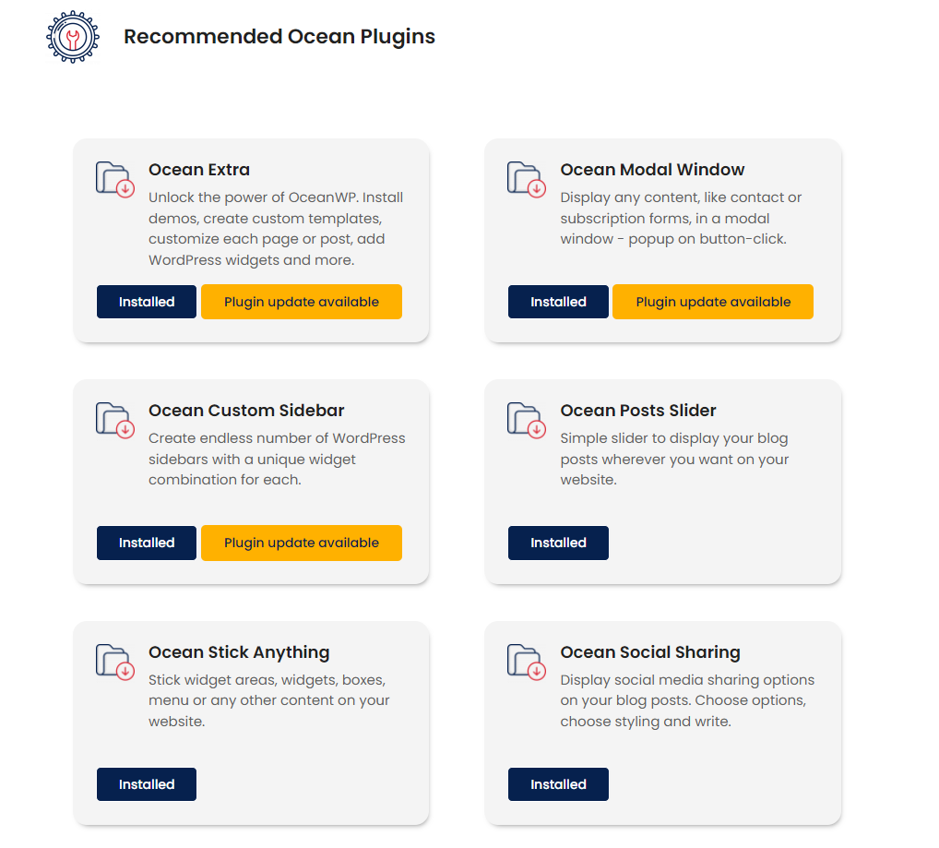The image size is (939, 848).
Task: Click Installed under Ocean Social Sharing
Action: 558,784
